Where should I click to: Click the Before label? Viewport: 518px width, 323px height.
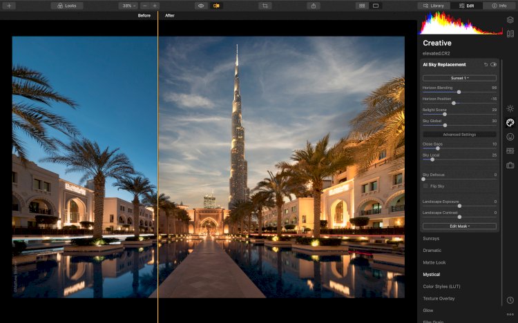(x=144, y=15)
